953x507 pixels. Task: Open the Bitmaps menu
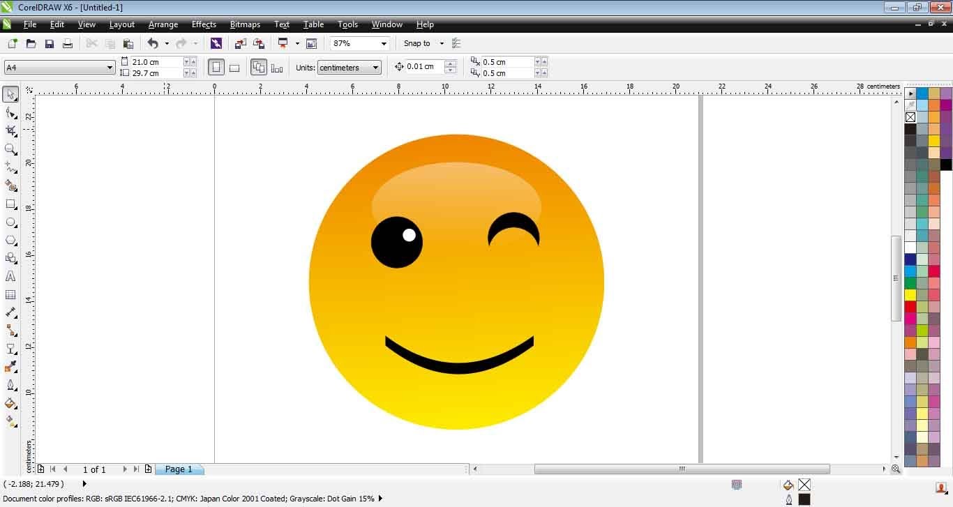(245, 24)
